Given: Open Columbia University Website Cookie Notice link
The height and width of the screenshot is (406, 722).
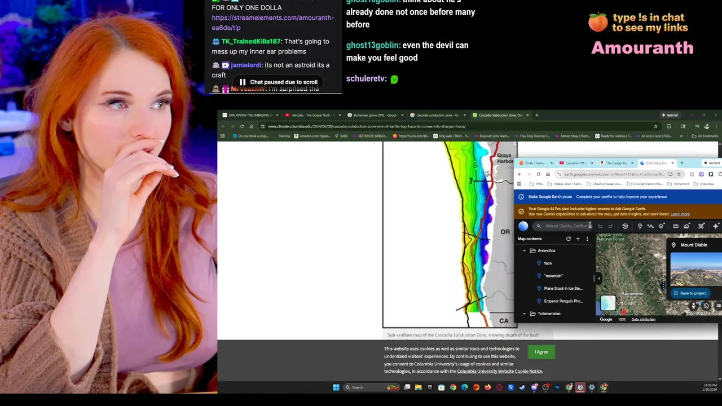Looking at the screenshot, I should [500, 371].
